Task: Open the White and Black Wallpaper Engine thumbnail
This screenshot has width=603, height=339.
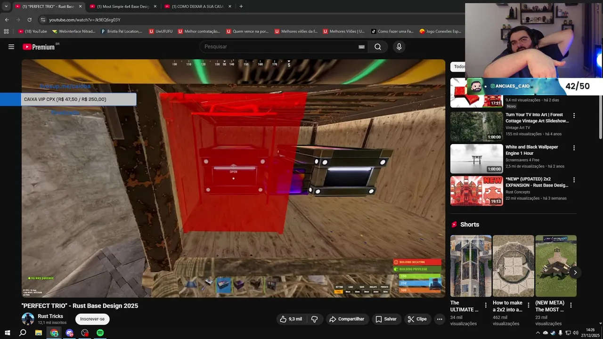Action: (x=477, y=159)
